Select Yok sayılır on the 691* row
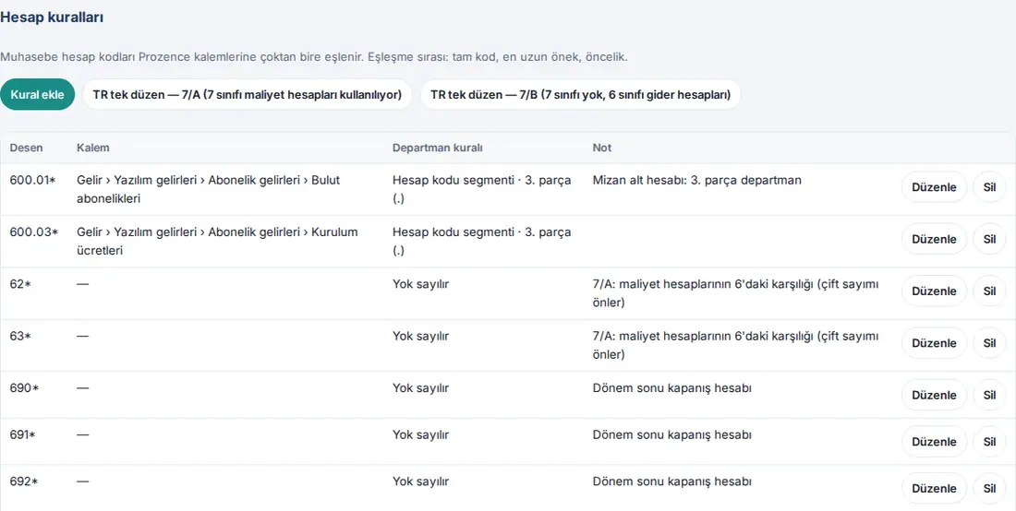Screen dimensions: 1016x511 coord(420,434)
